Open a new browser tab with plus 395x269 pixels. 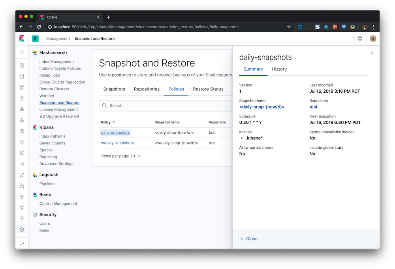coord(108,17)
